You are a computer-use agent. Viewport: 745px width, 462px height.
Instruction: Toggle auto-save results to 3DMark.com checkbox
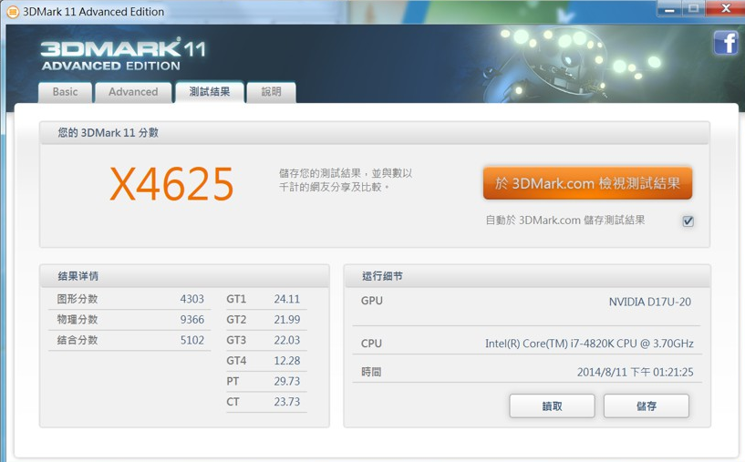[x=688, y=221]
